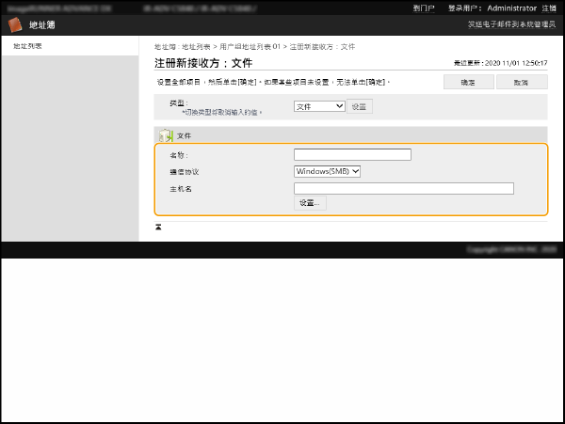The height and width of the screenshot is (424, 565).
Task: Open the 到门户 portal link
Action: pos(424,8)
